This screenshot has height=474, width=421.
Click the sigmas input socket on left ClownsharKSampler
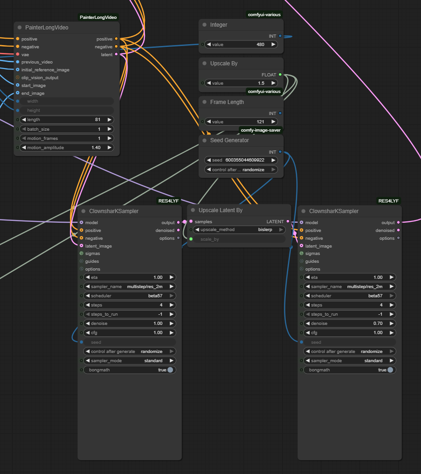pos(81,253)
